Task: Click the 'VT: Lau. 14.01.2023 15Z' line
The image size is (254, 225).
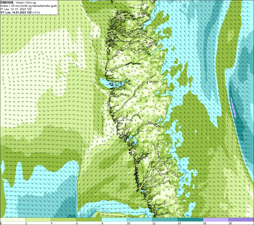Action: tap(20, 12)
